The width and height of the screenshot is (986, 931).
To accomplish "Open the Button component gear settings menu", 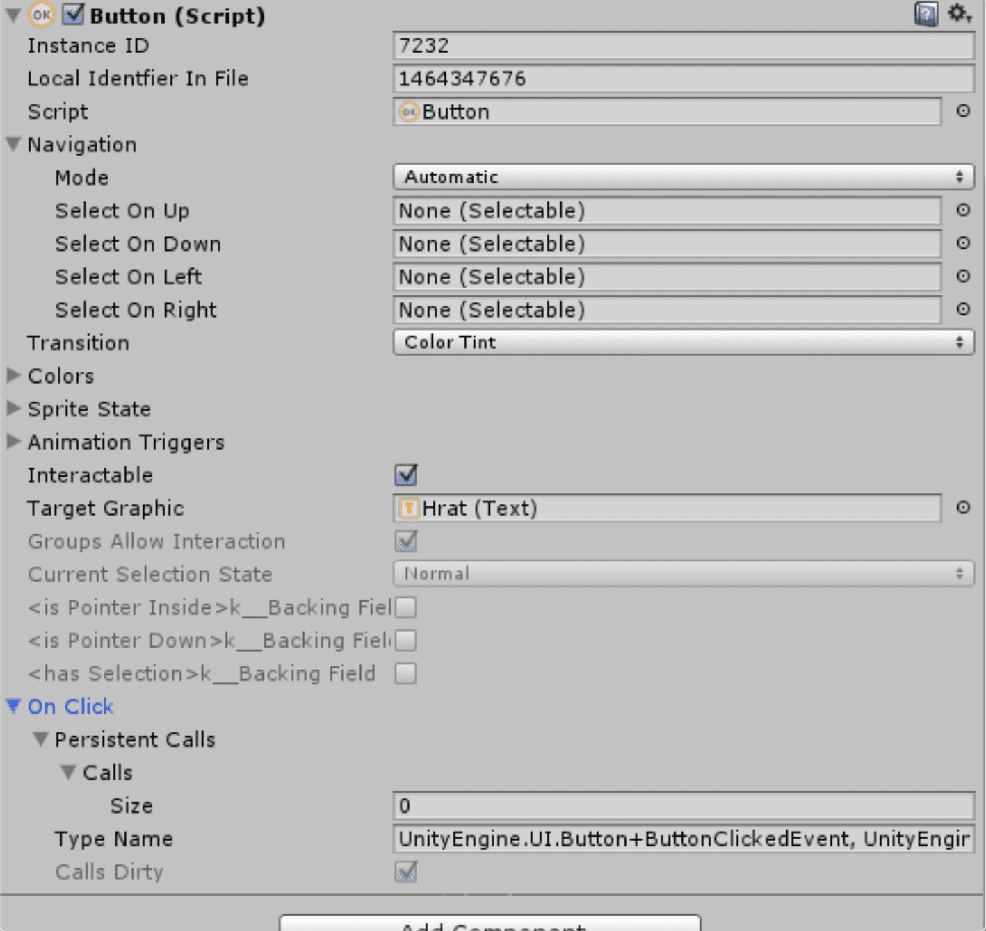I will pos(960,13).
